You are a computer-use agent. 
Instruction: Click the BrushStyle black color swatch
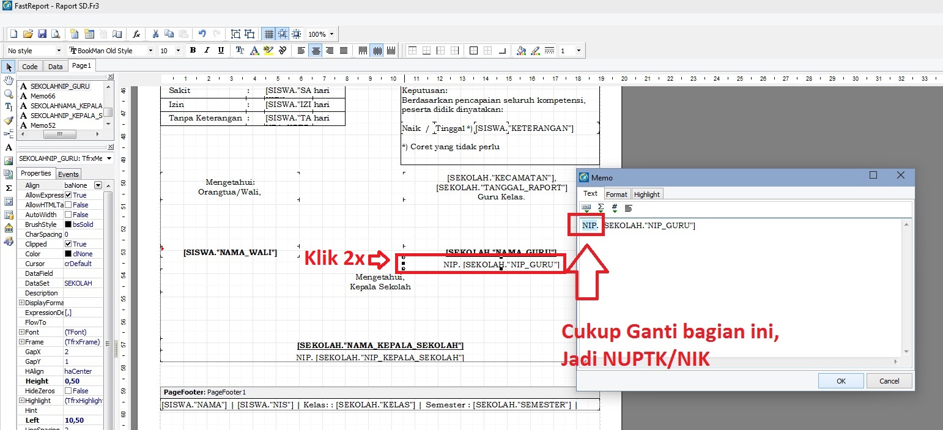[x=68, y=224]
